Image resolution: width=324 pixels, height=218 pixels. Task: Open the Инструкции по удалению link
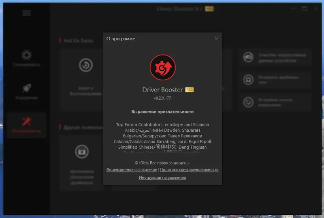tap(162, 177)
